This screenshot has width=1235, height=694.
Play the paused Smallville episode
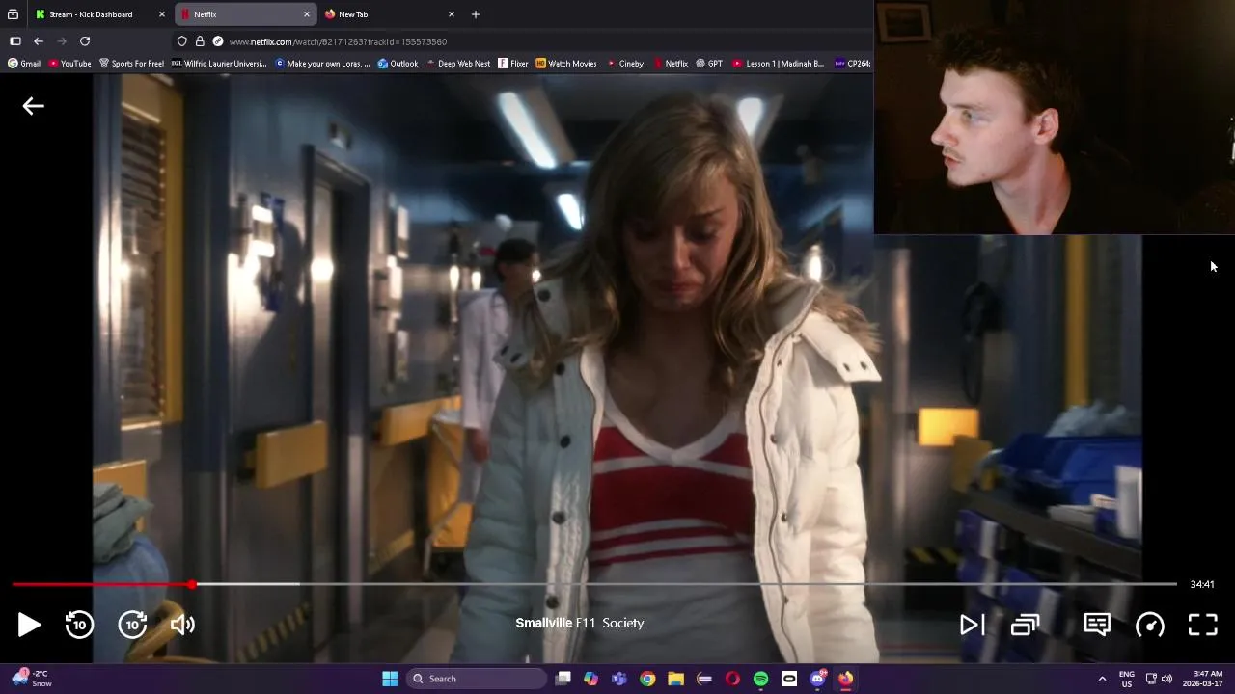point(29,625)
